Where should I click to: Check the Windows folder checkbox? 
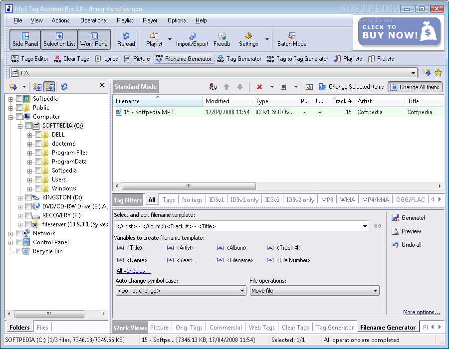coord(38,188)
